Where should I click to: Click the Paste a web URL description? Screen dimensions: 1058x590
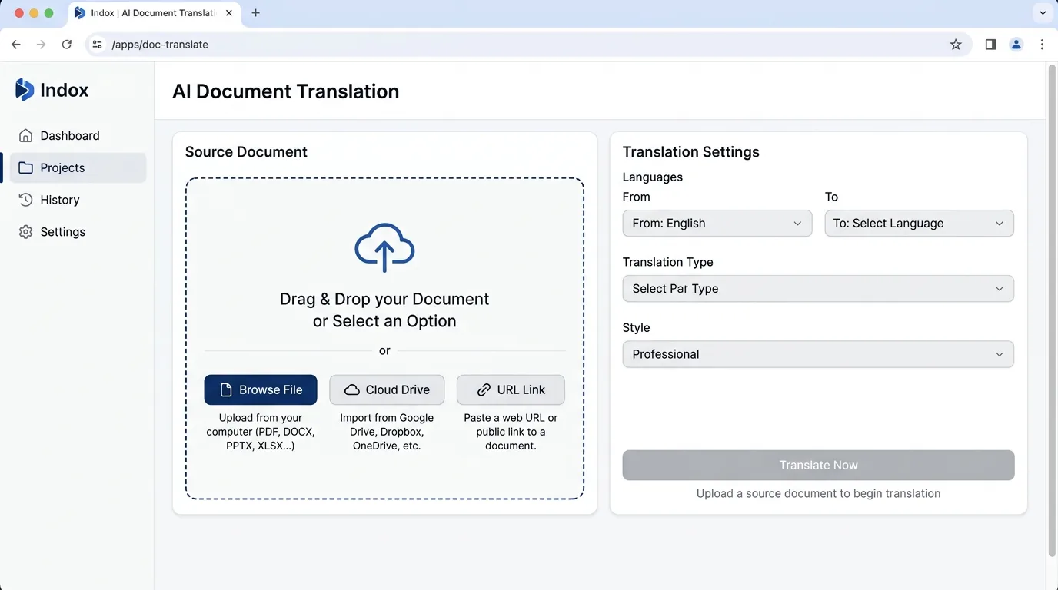click(x=511, y=432)
